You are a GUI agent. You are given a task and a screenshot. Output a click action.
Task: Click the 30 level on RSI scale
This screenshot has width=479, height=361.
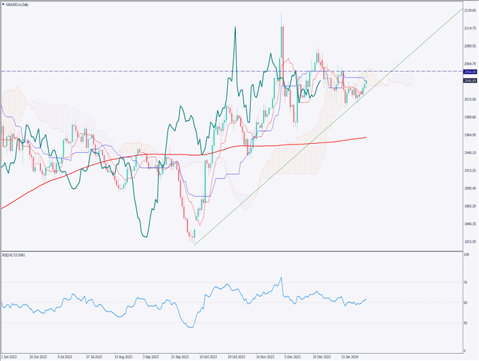coord(466,323)
